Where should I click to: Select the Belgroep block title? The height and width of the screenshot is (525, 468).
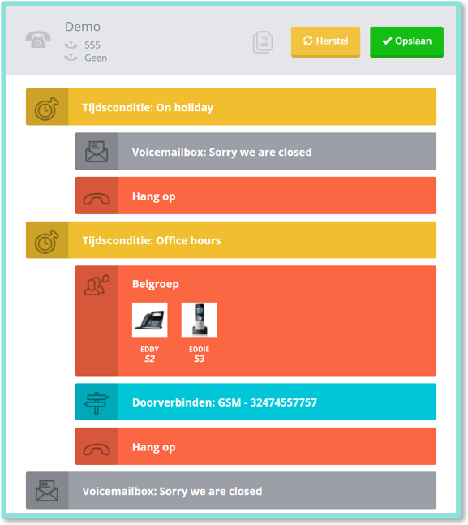click(156, 284)
